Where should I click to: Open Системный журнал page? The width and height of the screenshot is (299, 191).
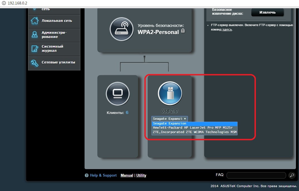54,49
